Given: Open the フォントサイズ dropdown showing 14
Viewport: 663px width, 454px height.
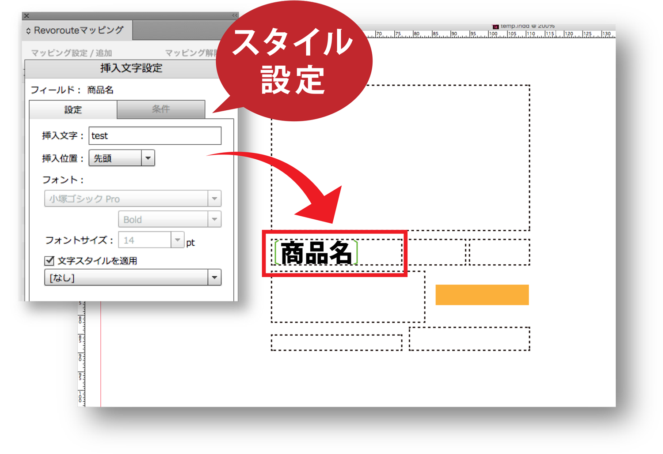Looking at the screenshot, I should click(151, 240).
